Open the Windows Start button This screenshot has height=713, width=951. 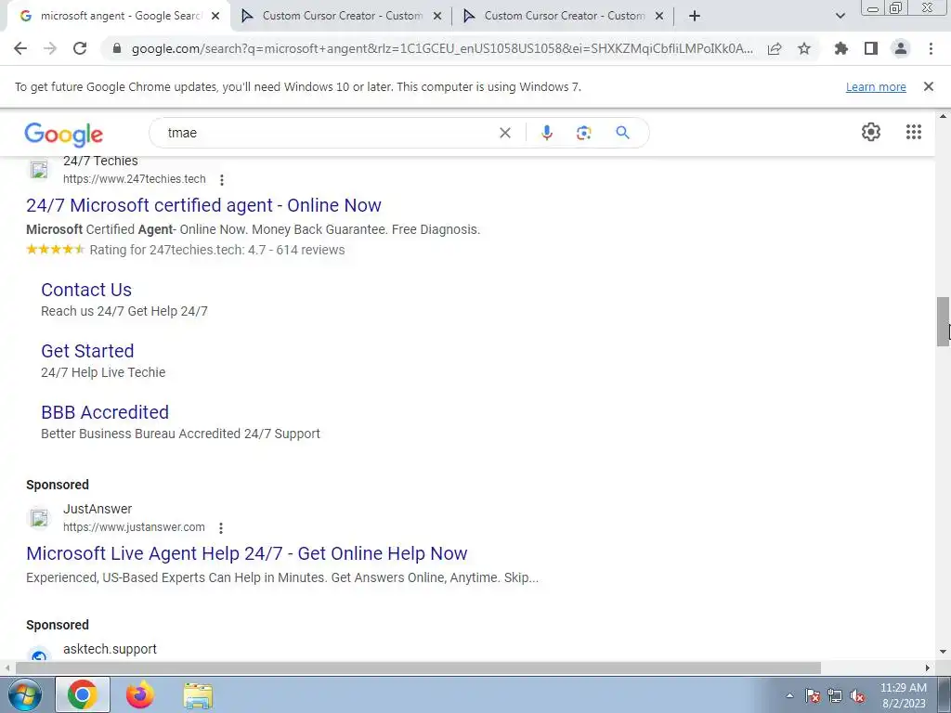24,694
